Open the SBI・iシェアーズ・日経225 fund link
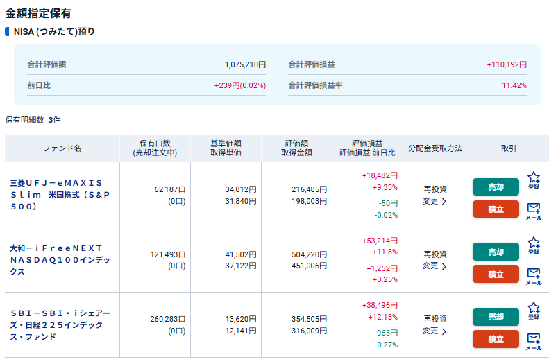Screen dimensions: 549x364 [60, 324]
